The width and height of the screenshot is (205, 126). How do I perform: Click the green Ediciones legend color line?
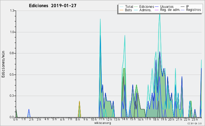pyautogui.click(x=136, y=7)
